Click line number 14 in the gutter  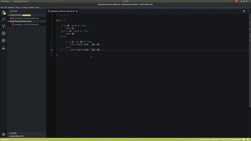coord(51,50)
